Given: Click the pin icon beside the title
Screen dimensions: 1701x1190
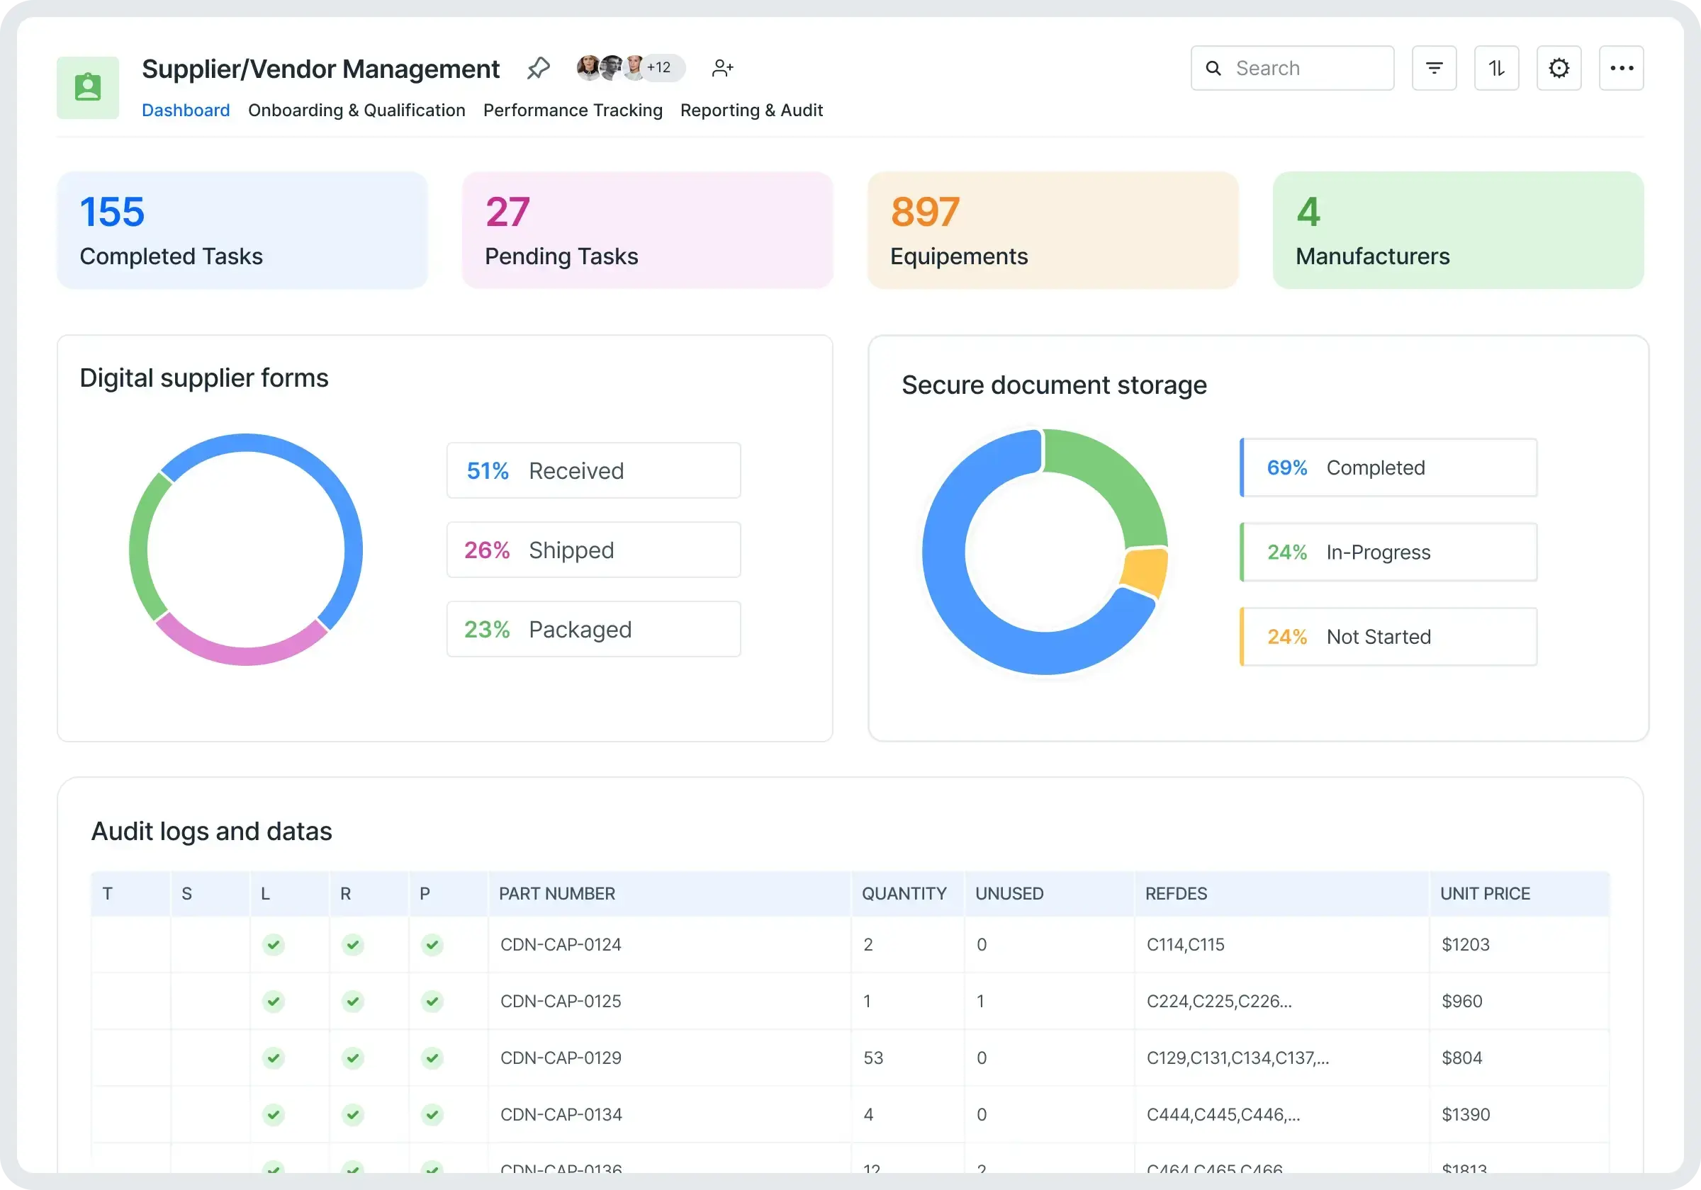Looking at the screenshot, I should tap(539, 68).
